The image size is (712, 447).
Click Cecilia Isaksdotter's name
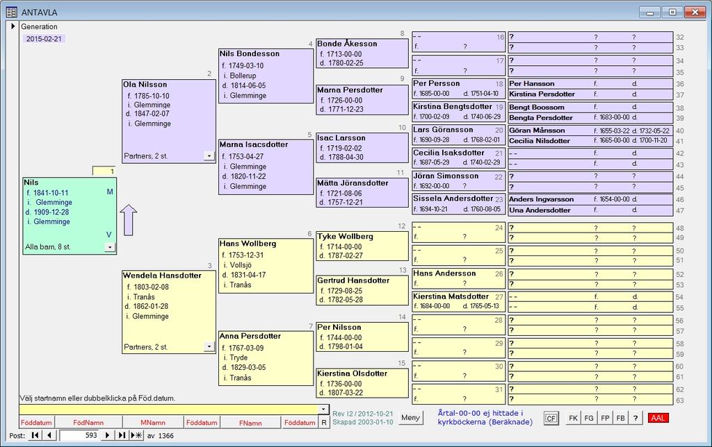pyautogui.click(x=448, y=152)
